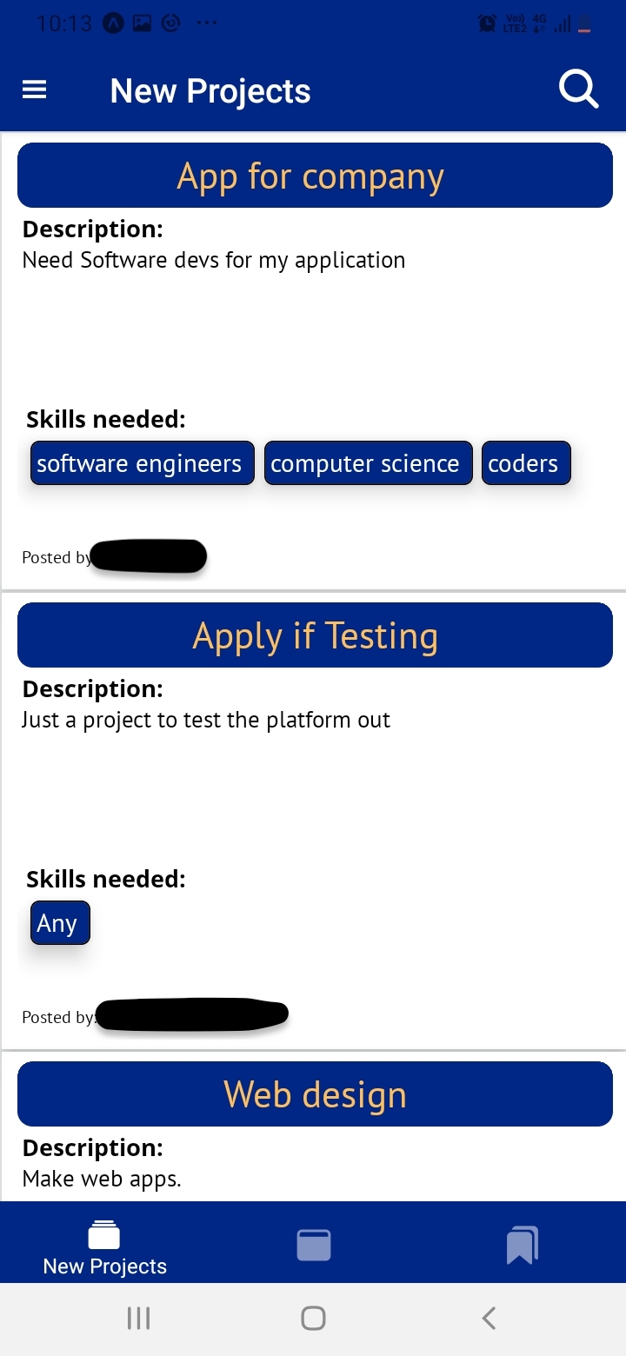Open the hamburger navigation menu
This screenshot has height=1356, width=626.
34,90
